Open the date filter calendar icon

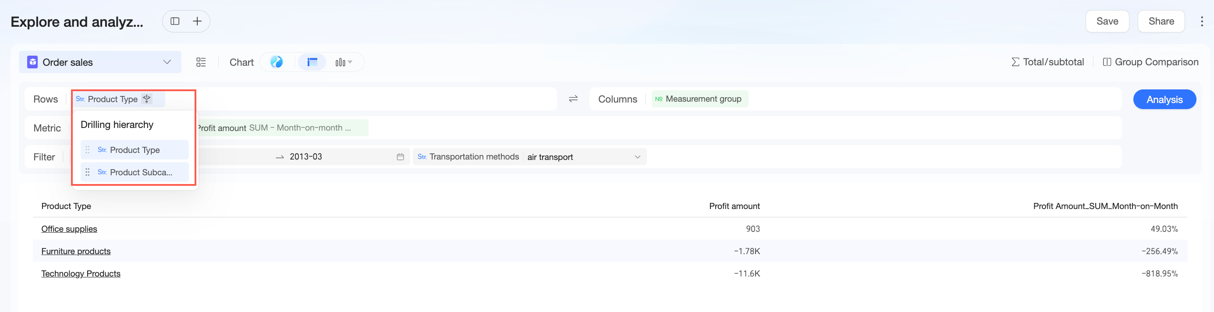point(400,157)
